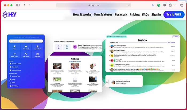This screenshot has width=187, height=110.
Task: Click the everyone link under All Files
Action: (79, 61)
